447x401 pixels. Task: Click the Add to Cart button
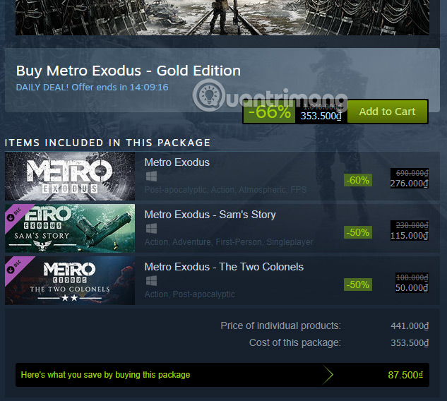coord(387,112)
